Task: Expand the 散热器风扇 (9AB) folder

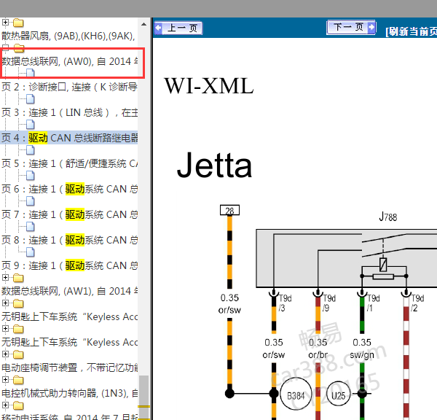Action: 5,22
